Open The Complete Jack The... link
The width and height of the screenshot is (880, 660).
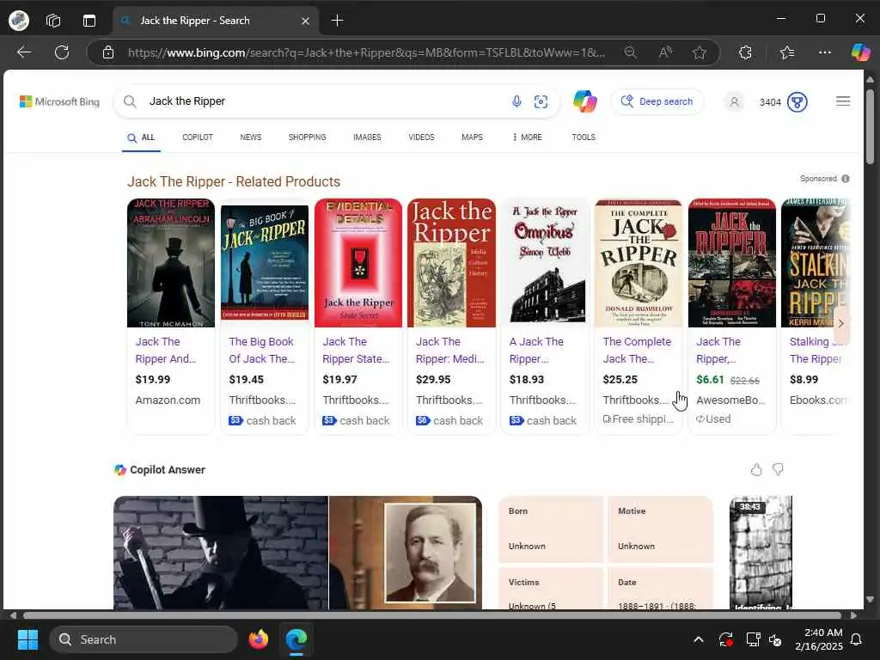click(x=637, y=351)
